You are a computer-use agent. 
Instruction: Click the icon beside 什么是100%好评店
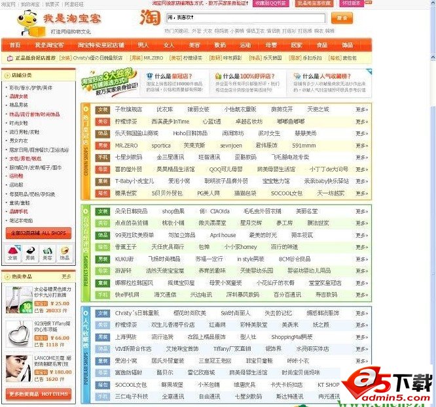tap(218, 76)
